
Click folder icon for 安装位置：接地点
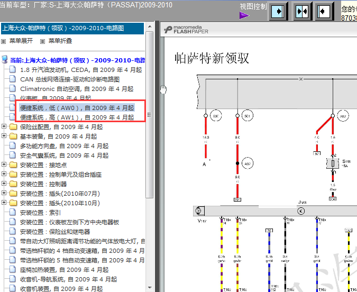click(13, 165)
